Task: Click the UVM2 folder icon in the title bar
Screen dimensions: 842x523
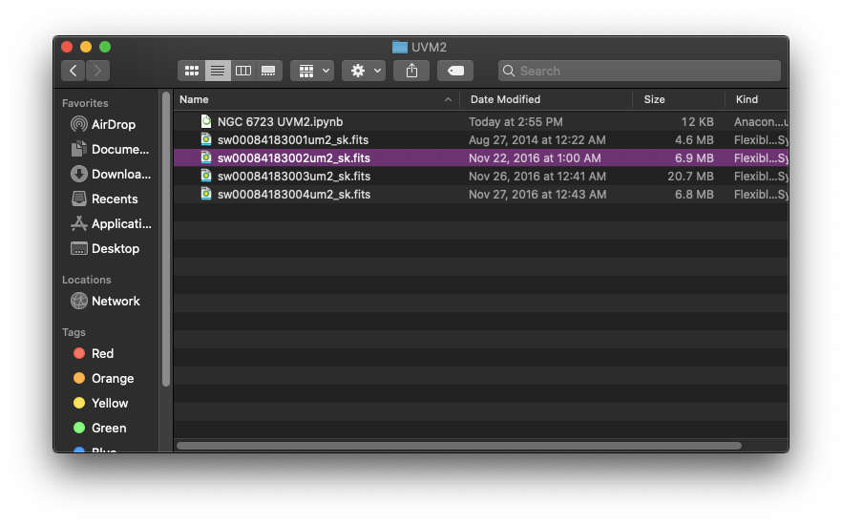Action: [x=399, y=48]
